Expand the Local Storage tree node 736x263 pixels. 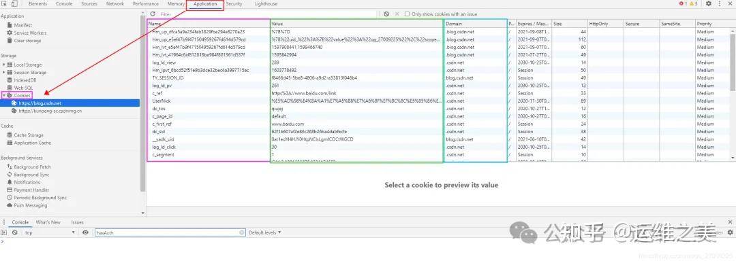[x=4, y=65]
